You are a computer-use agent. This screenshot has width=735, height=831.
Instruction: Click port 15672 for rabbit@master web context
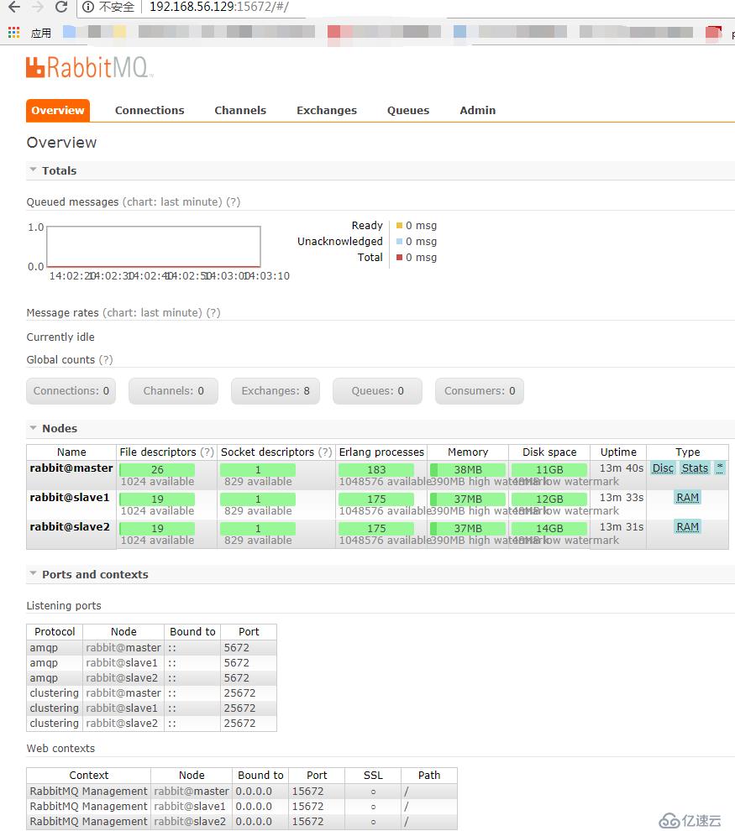coord(307,792)
